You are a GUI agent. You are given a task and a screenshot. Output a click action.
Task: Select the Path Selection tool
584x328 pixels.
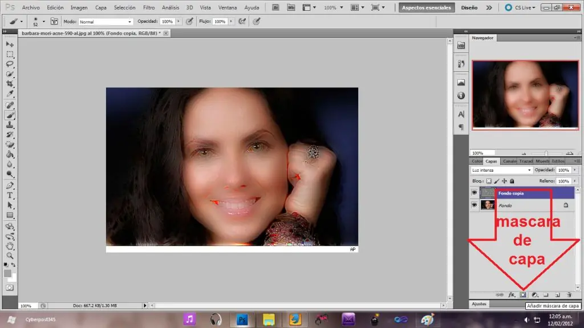tap(10, 205)
